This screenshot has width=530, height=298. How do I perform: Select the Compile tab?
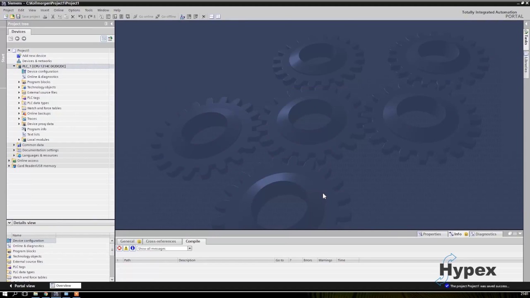(193, 241)
